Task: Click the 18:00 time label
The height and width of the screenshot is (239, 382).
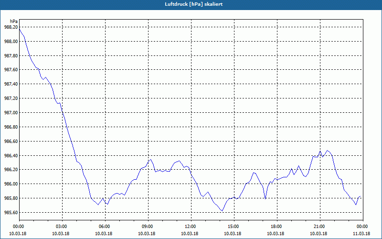Action: (x=277, y=227)
